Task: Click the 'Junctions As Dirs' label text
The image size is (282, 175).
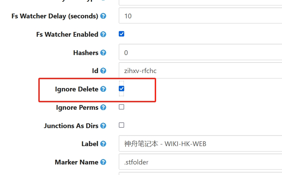Action: pos(71,126)
